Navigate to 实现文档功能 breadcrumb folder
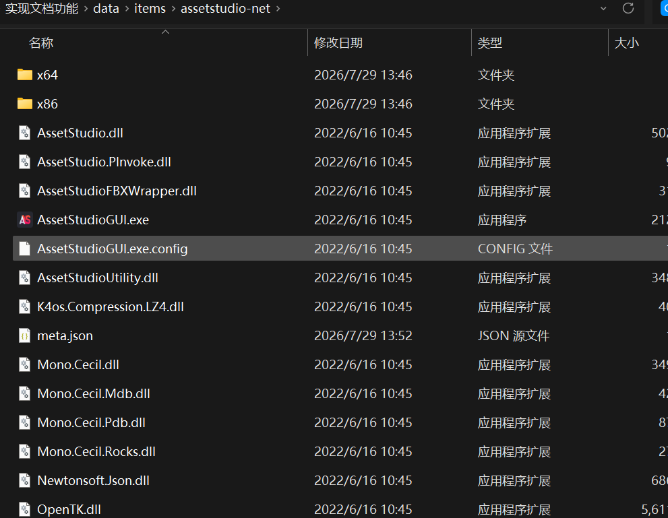Viewport: 668px width, 518px height. [x=42, y=9]
